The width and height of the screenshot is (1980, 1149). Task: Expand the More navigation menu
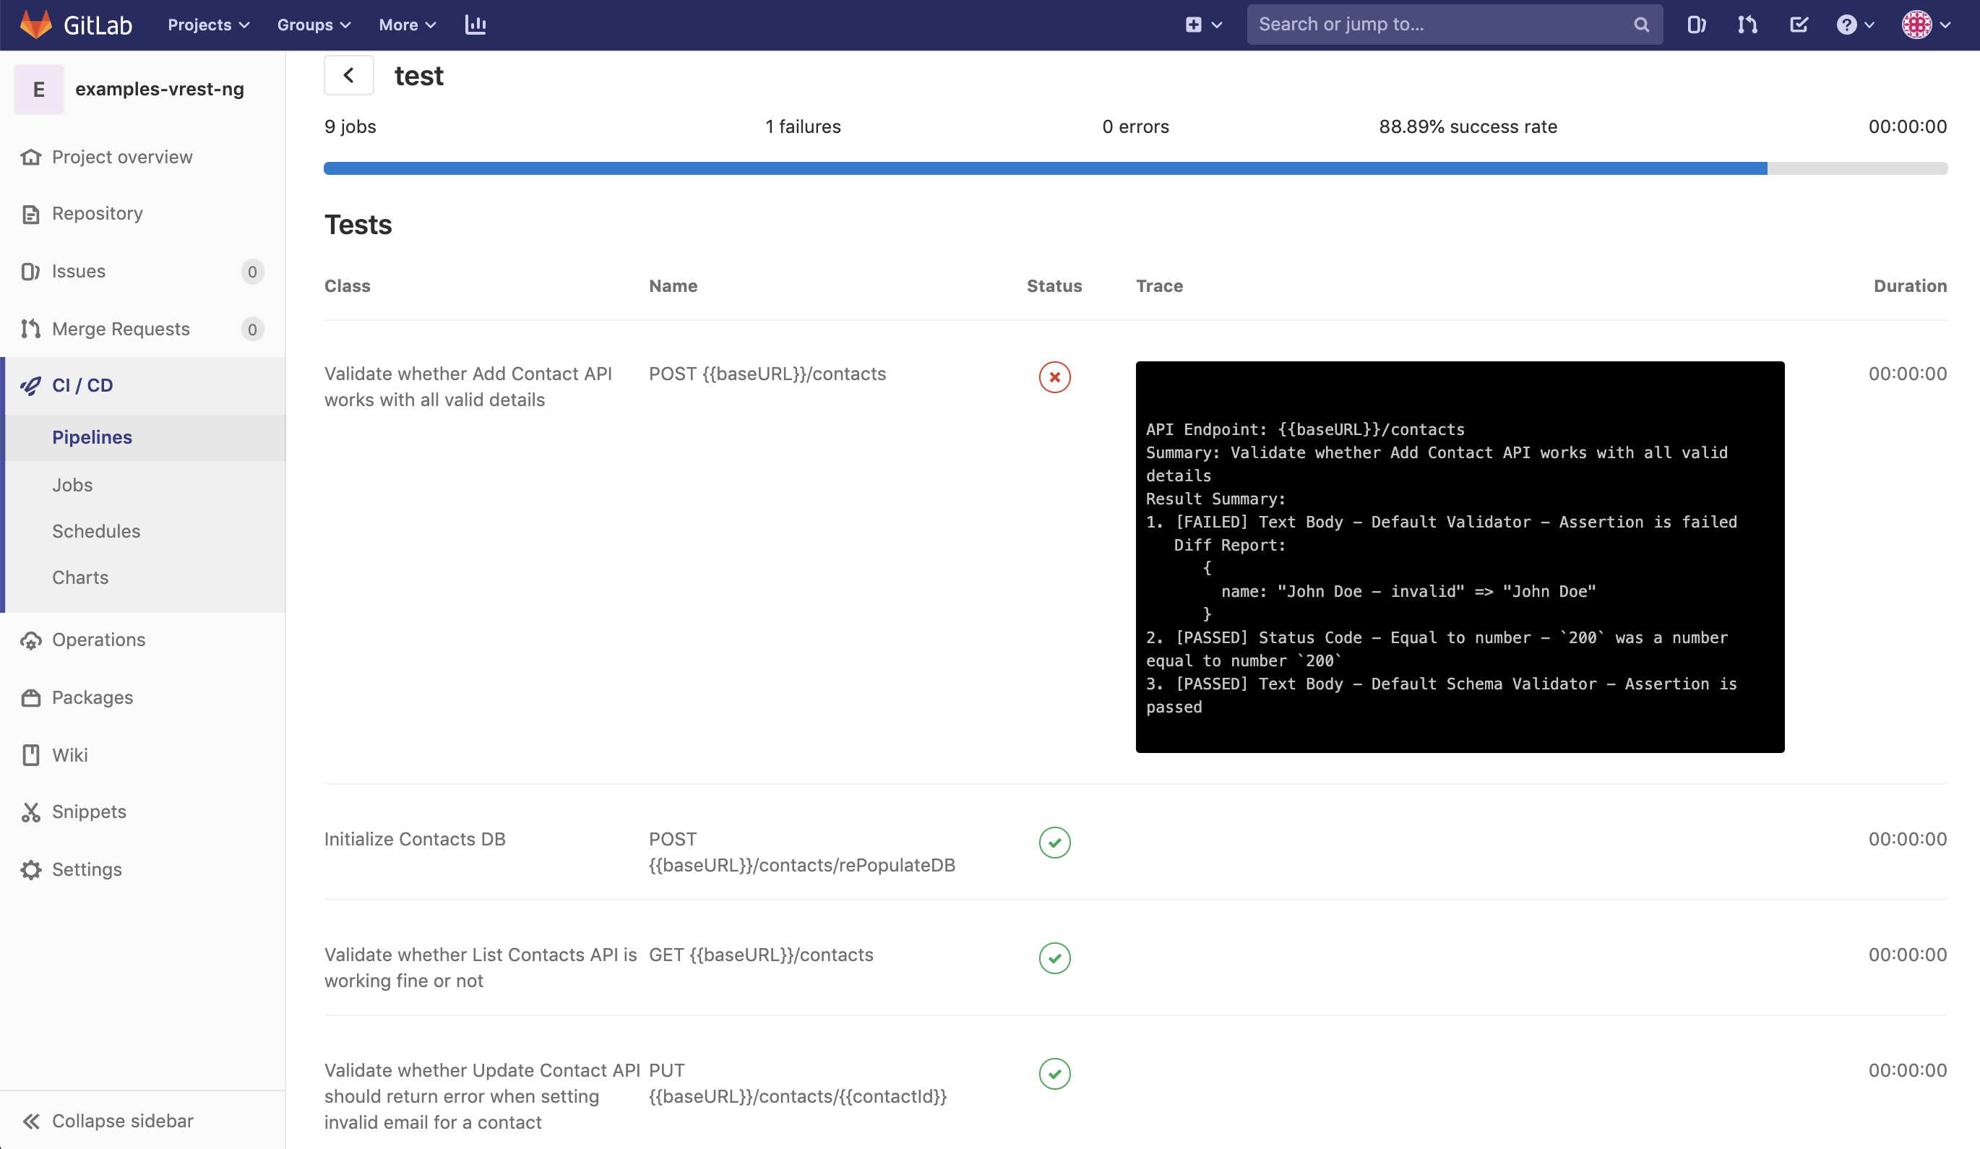tap(407, 25)
